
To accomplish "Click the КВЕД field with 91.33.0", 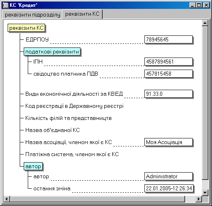I will coord(169,94).
